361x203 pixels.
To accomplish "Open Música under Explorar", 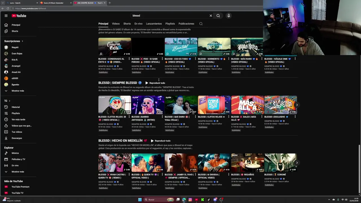I will [15, 153].
